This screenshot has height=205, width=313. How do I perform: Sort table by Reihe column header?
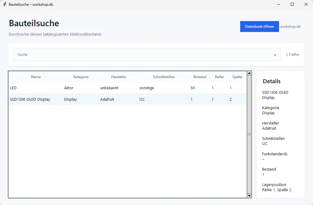point(219,77)
